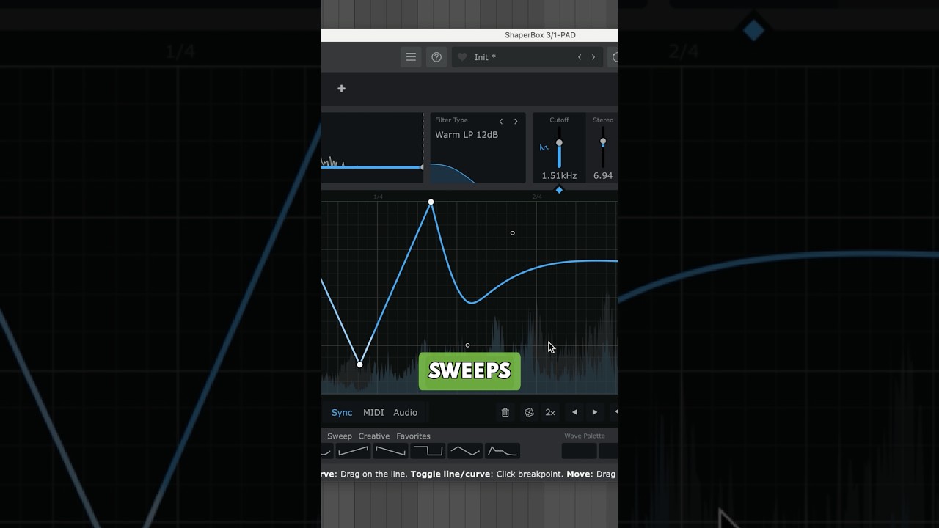
Task: Click the 1.51kHz cutoff value
Action: coord(559,176)
